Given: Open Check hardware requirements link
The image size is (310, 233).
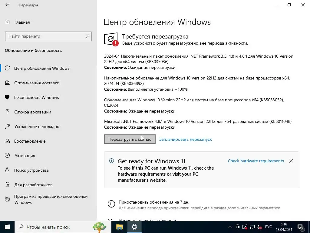Looking at the screenshot, I should pos(256,161).
